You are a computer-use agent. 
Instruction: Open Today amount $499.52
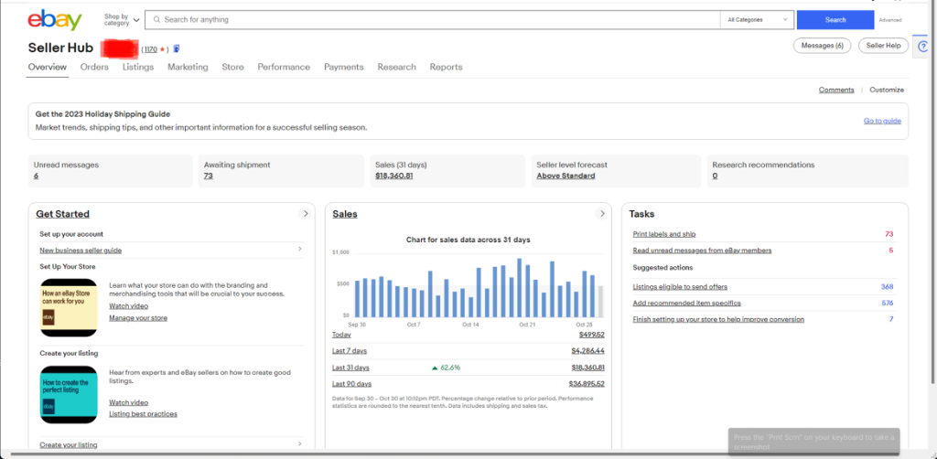(592, 335)
